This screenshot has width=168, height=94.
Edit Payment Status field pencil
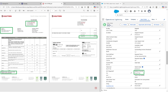pyautogui.click(x=160, y=60)
